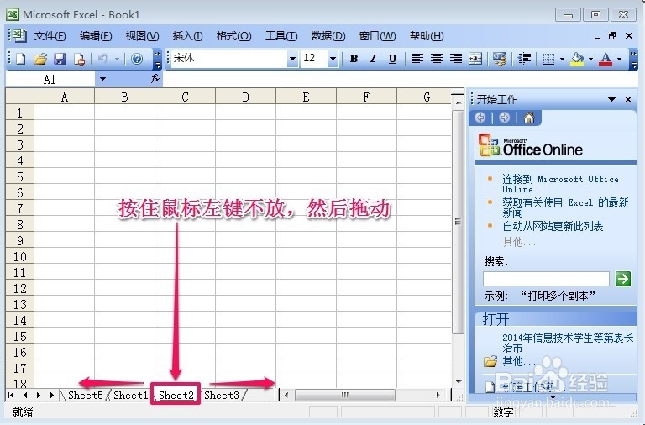Open the 视图(V) menu
645x425 pixels.
[x=142, y=36]
